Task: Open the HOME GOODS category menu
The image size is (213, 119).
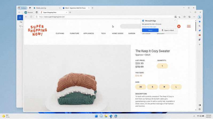Action: (x=118, y=33)
